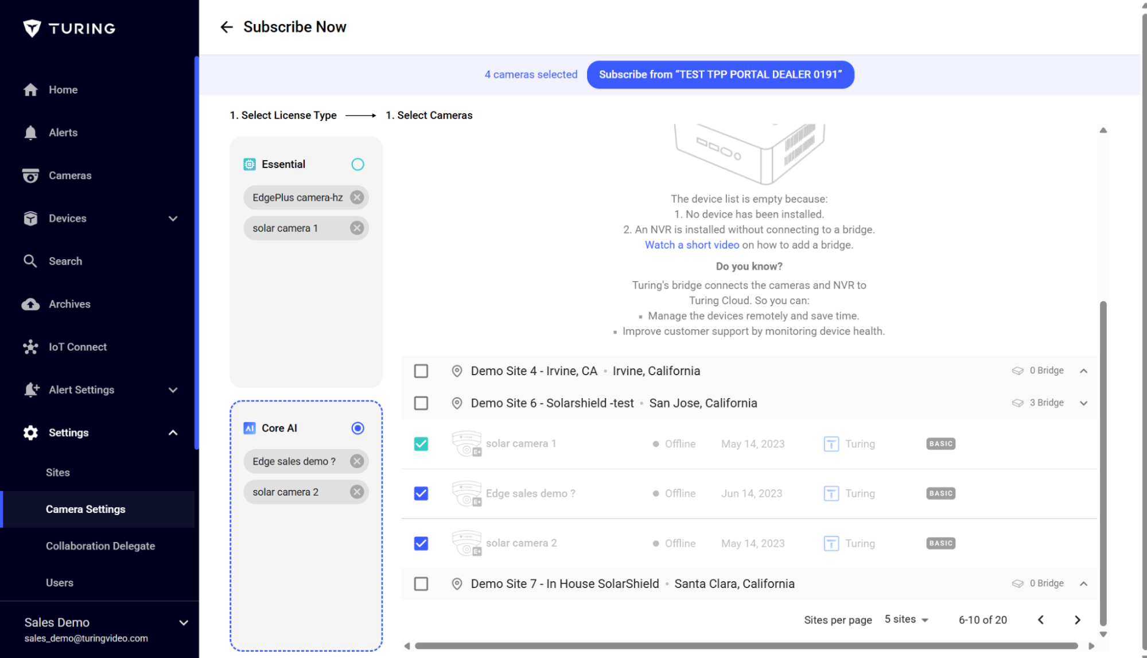Image resolution: width=1147 pixels, height=658 pixels.
Task: Click the horizontal scrollbar under site list
Action: (746, 646)
